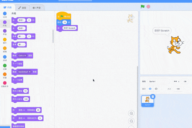Show the sprite using the eye icon

150,89
